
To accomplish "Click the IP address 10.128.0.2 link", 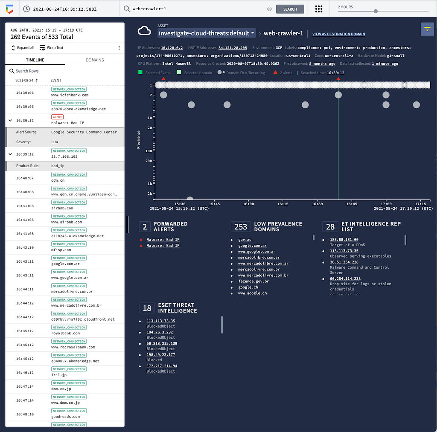I will tap(172, 48).
